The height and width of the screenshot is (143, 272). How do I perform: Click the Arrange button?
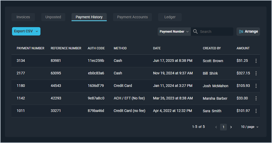[x=248, y=32]
